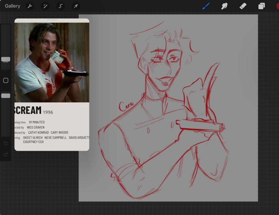The height and width of the screenshot is (215, 279).
Task: Click the brush opacity slider handle
Action: (6, 96)
